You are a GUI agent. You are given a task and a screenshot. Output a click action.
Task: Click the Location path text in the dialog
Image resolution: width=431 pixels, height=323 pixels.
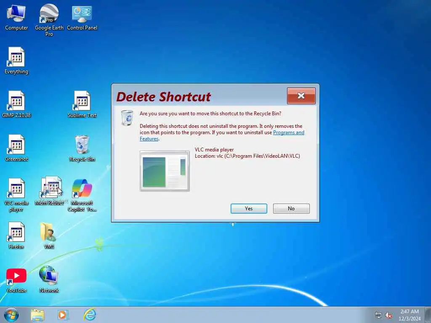[x=247, y=156]
